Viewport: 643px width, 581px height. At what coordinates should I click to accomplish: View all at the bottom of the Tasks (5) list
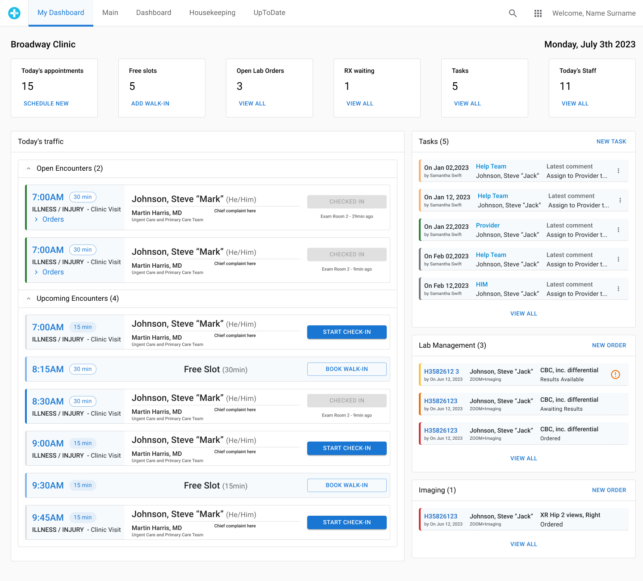click(524, 314)
